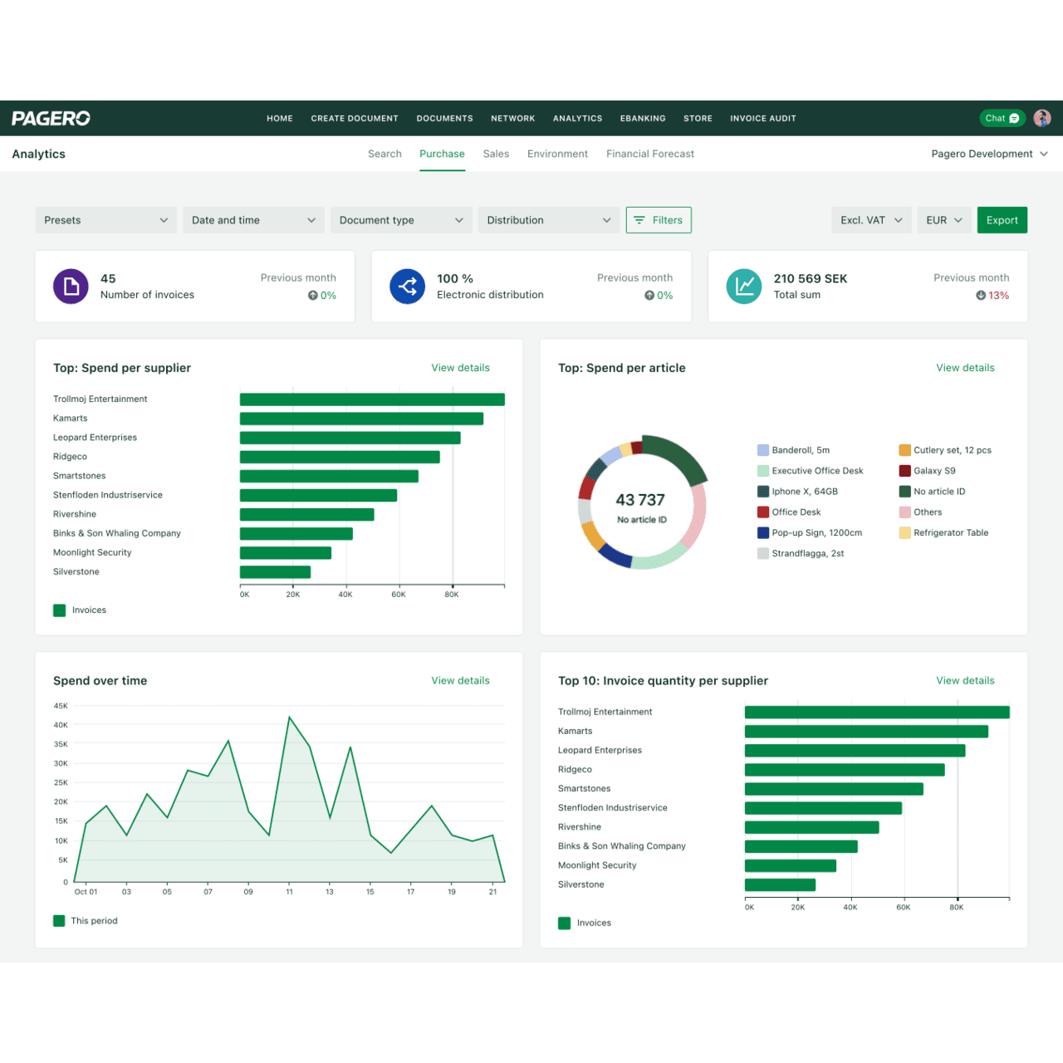The height and width of the screenshot is (1063, 1063).
Task: Open the NETWORK menu
Action: (x=512, y=119)
